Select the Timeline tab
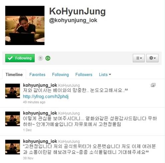 pos(14,75)
